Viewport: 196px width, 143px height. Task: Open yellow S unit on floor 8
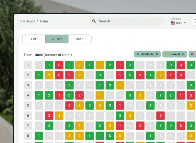tap(120, 136)
